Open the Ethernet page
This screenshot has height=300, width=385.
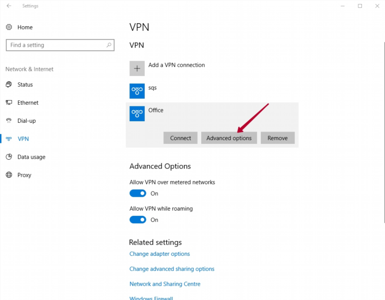28,103
